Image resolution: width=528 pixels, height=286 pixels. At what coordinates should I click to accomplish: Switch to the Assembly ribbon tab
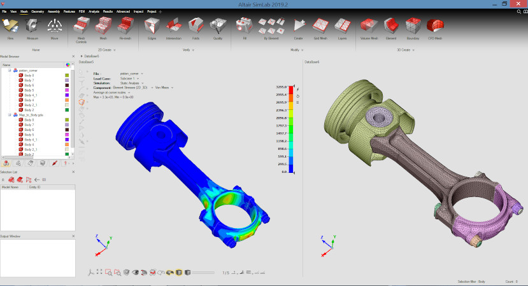54,11
